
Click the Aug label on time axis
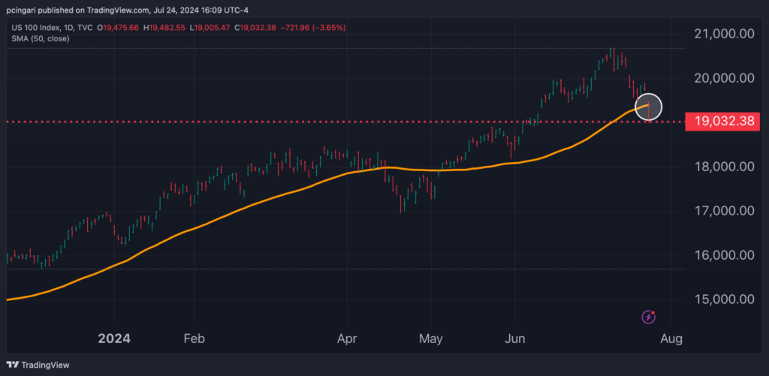(x=671, y=338)
